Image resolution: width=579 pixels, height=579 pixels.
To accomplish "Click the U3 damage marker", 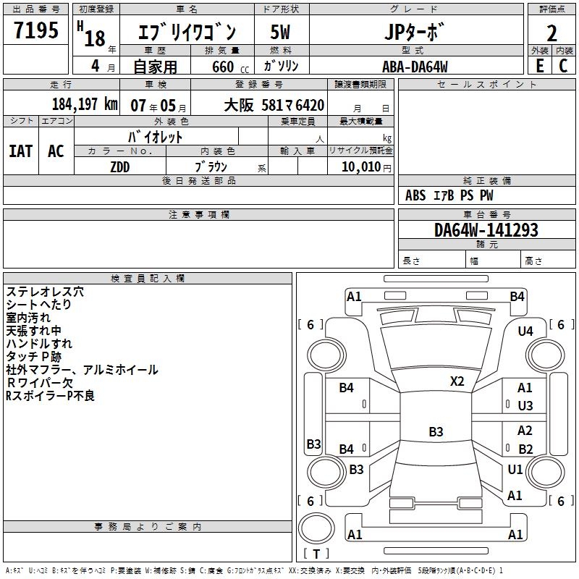I will pos(525,406).
